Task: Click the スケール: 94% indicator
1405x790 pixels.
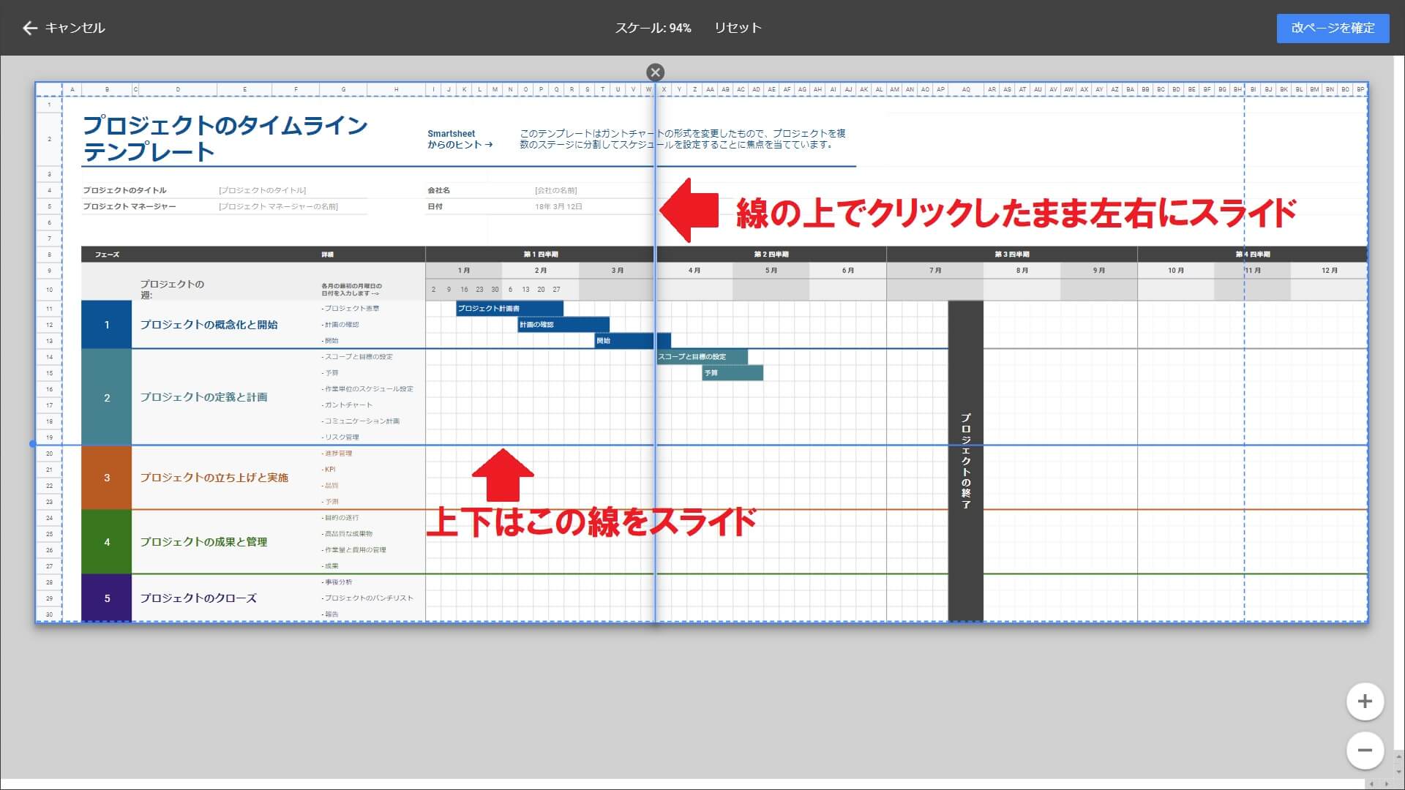Action: tap(653, 28)
